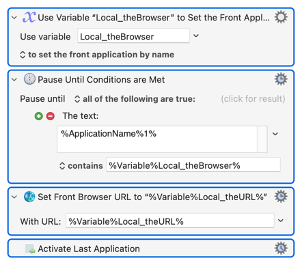Open 'to set the front application by name' popup

[97, 55]
